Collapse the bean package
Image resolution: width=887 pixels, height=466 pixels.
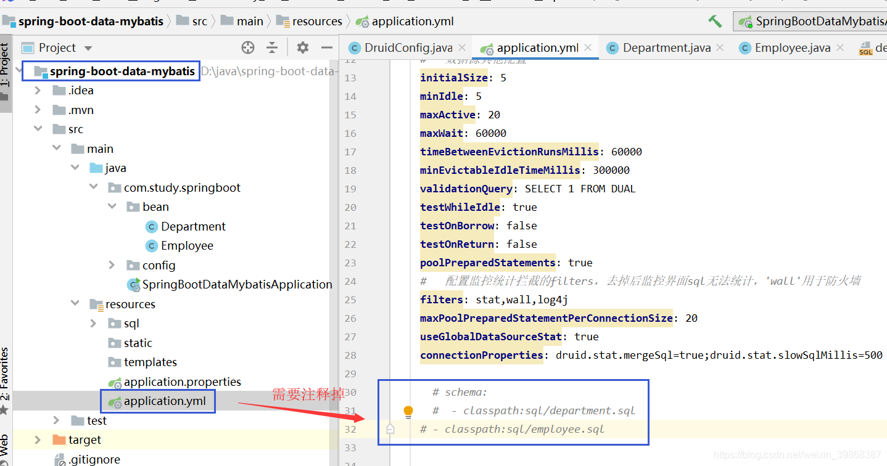[112, 207]
